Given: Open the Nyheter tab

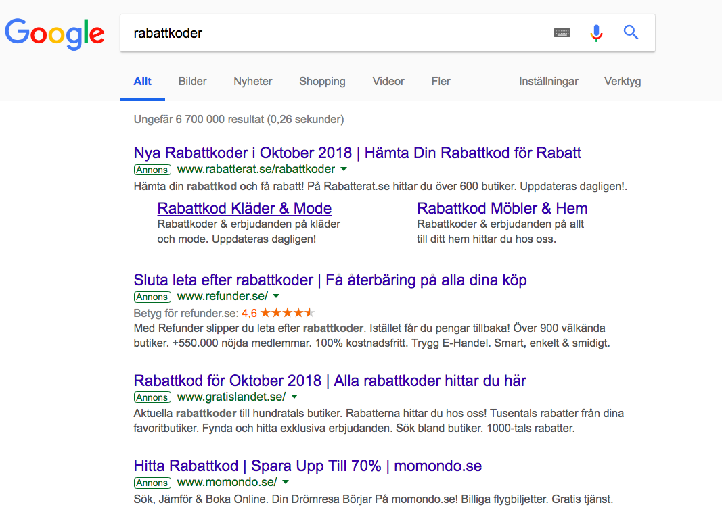Looking at the screenshot, I should 253,81.
